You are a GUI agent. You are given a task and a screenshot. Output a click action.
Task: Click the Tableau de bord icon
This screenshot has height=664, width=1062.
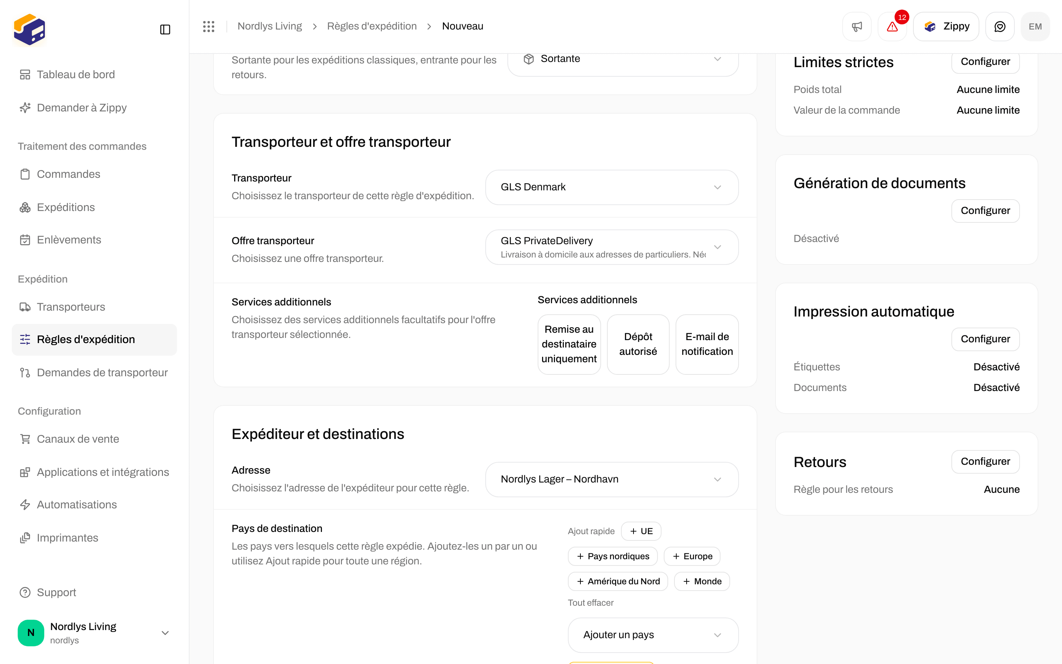pyautogui.click(x=25, y=75)
